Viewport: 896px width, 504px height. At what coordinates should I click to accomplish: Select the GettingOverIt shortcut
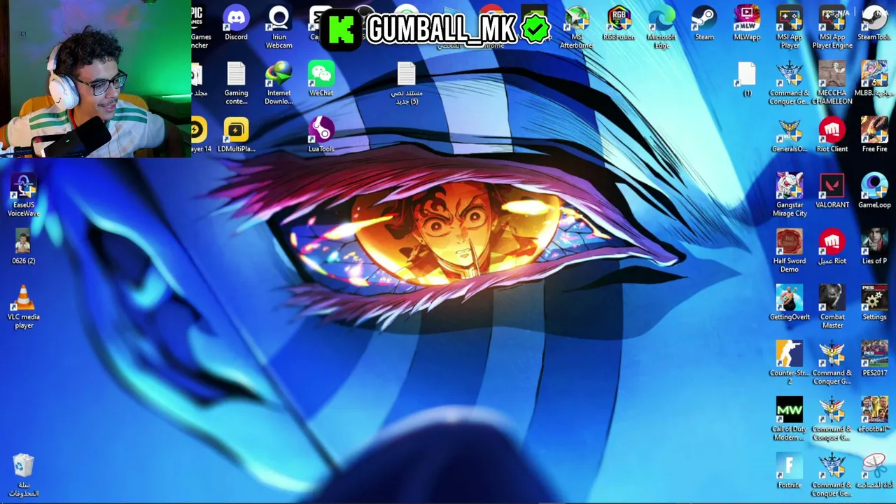click(x=790, y=303)
